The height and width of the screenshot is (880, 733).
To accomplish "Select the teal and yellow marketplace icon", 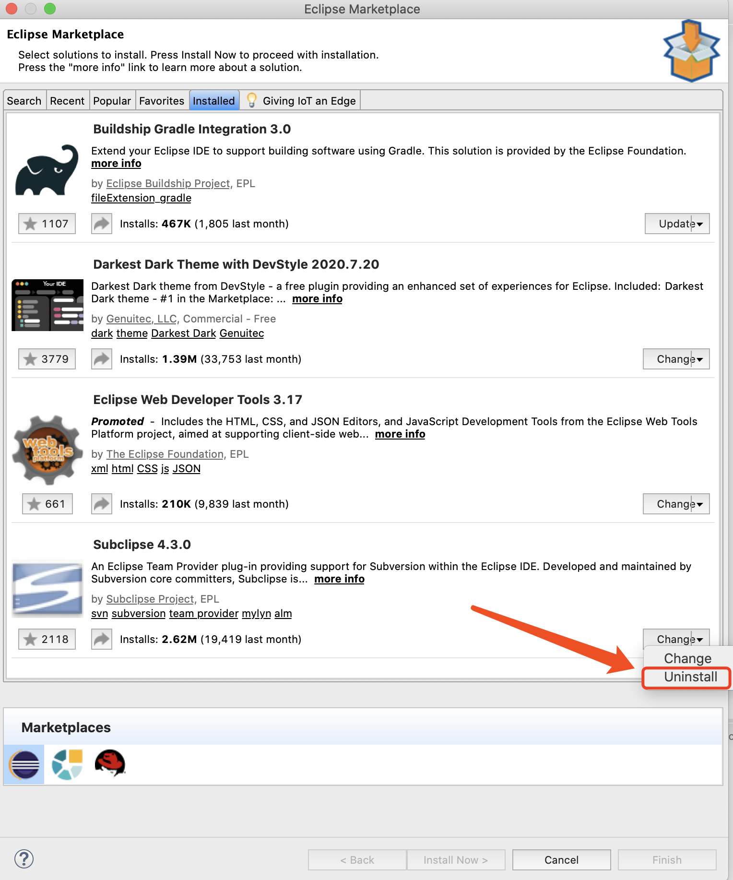I will (x=67, y=764).
